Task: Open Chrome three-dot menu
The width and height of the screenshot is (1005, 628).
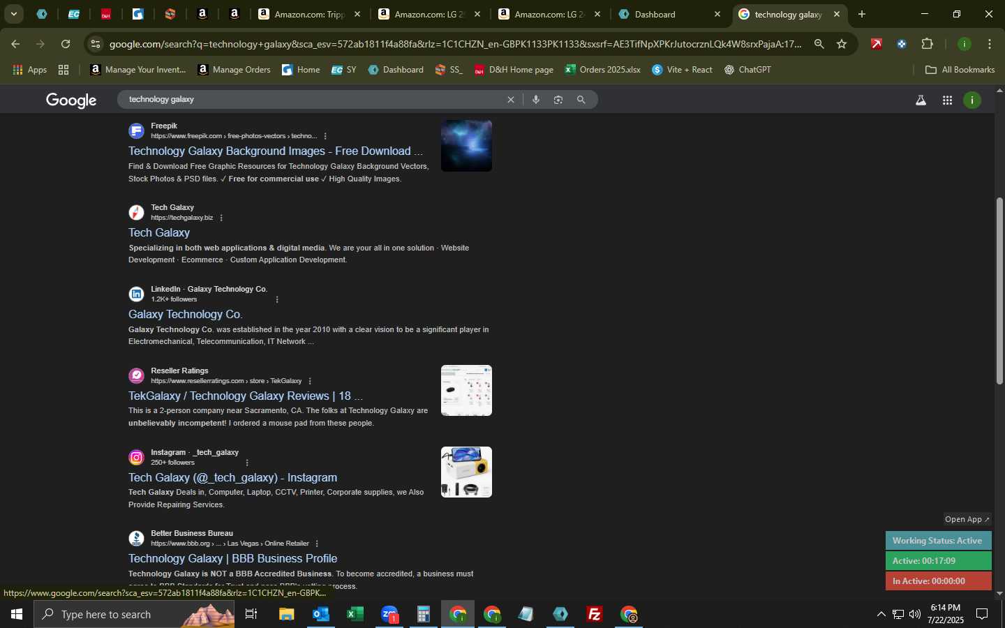Action: (990, 44)
